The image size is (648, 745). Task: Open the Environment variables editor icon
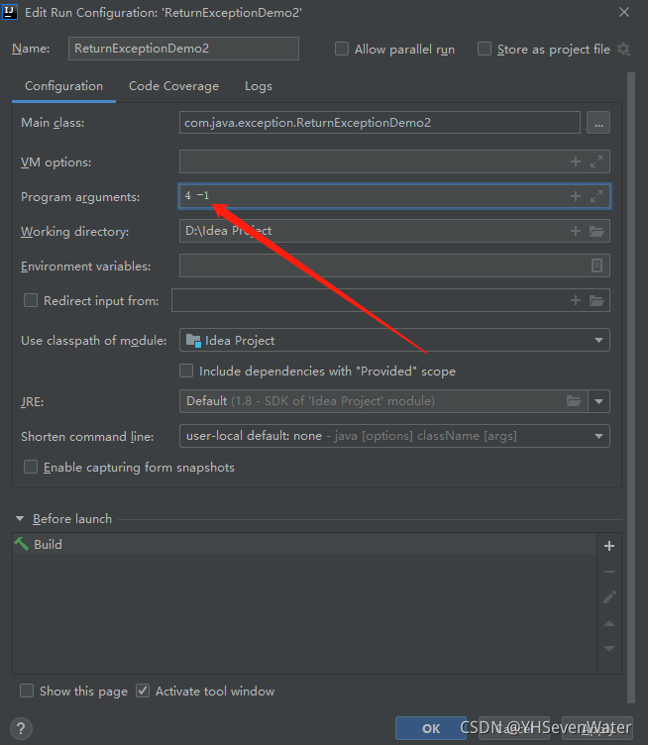pyautogui.click(x=596, y=266)
